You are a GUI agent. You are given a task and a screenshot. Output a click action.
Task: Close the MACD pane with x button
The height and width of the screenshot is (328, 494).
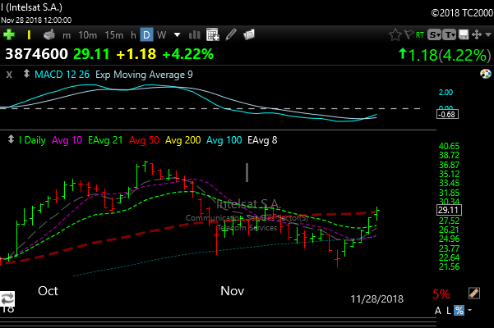(x=9, y=75)
